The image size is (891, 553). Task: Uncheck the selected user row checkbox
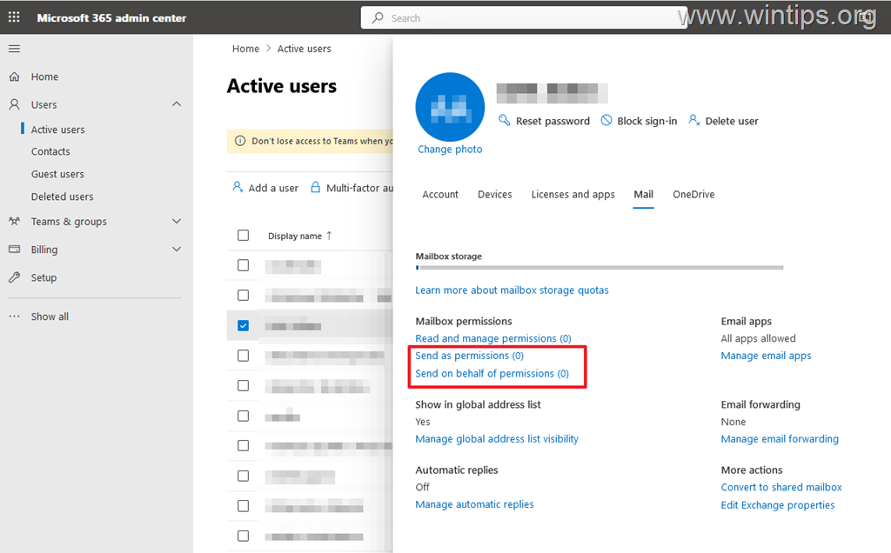coord(244,325)
